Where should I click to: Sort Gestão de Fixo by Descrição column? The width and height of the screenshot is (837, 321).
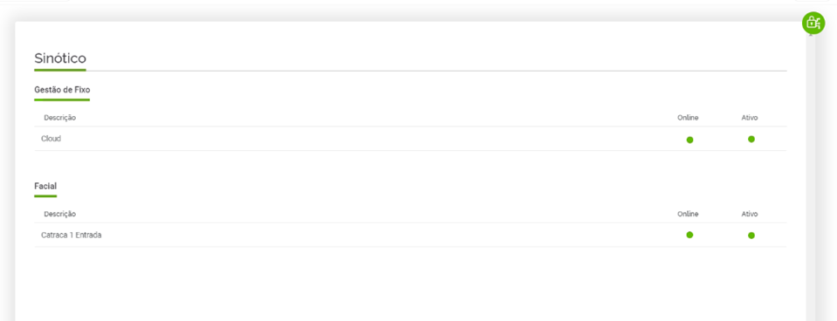tap(59, 117)
